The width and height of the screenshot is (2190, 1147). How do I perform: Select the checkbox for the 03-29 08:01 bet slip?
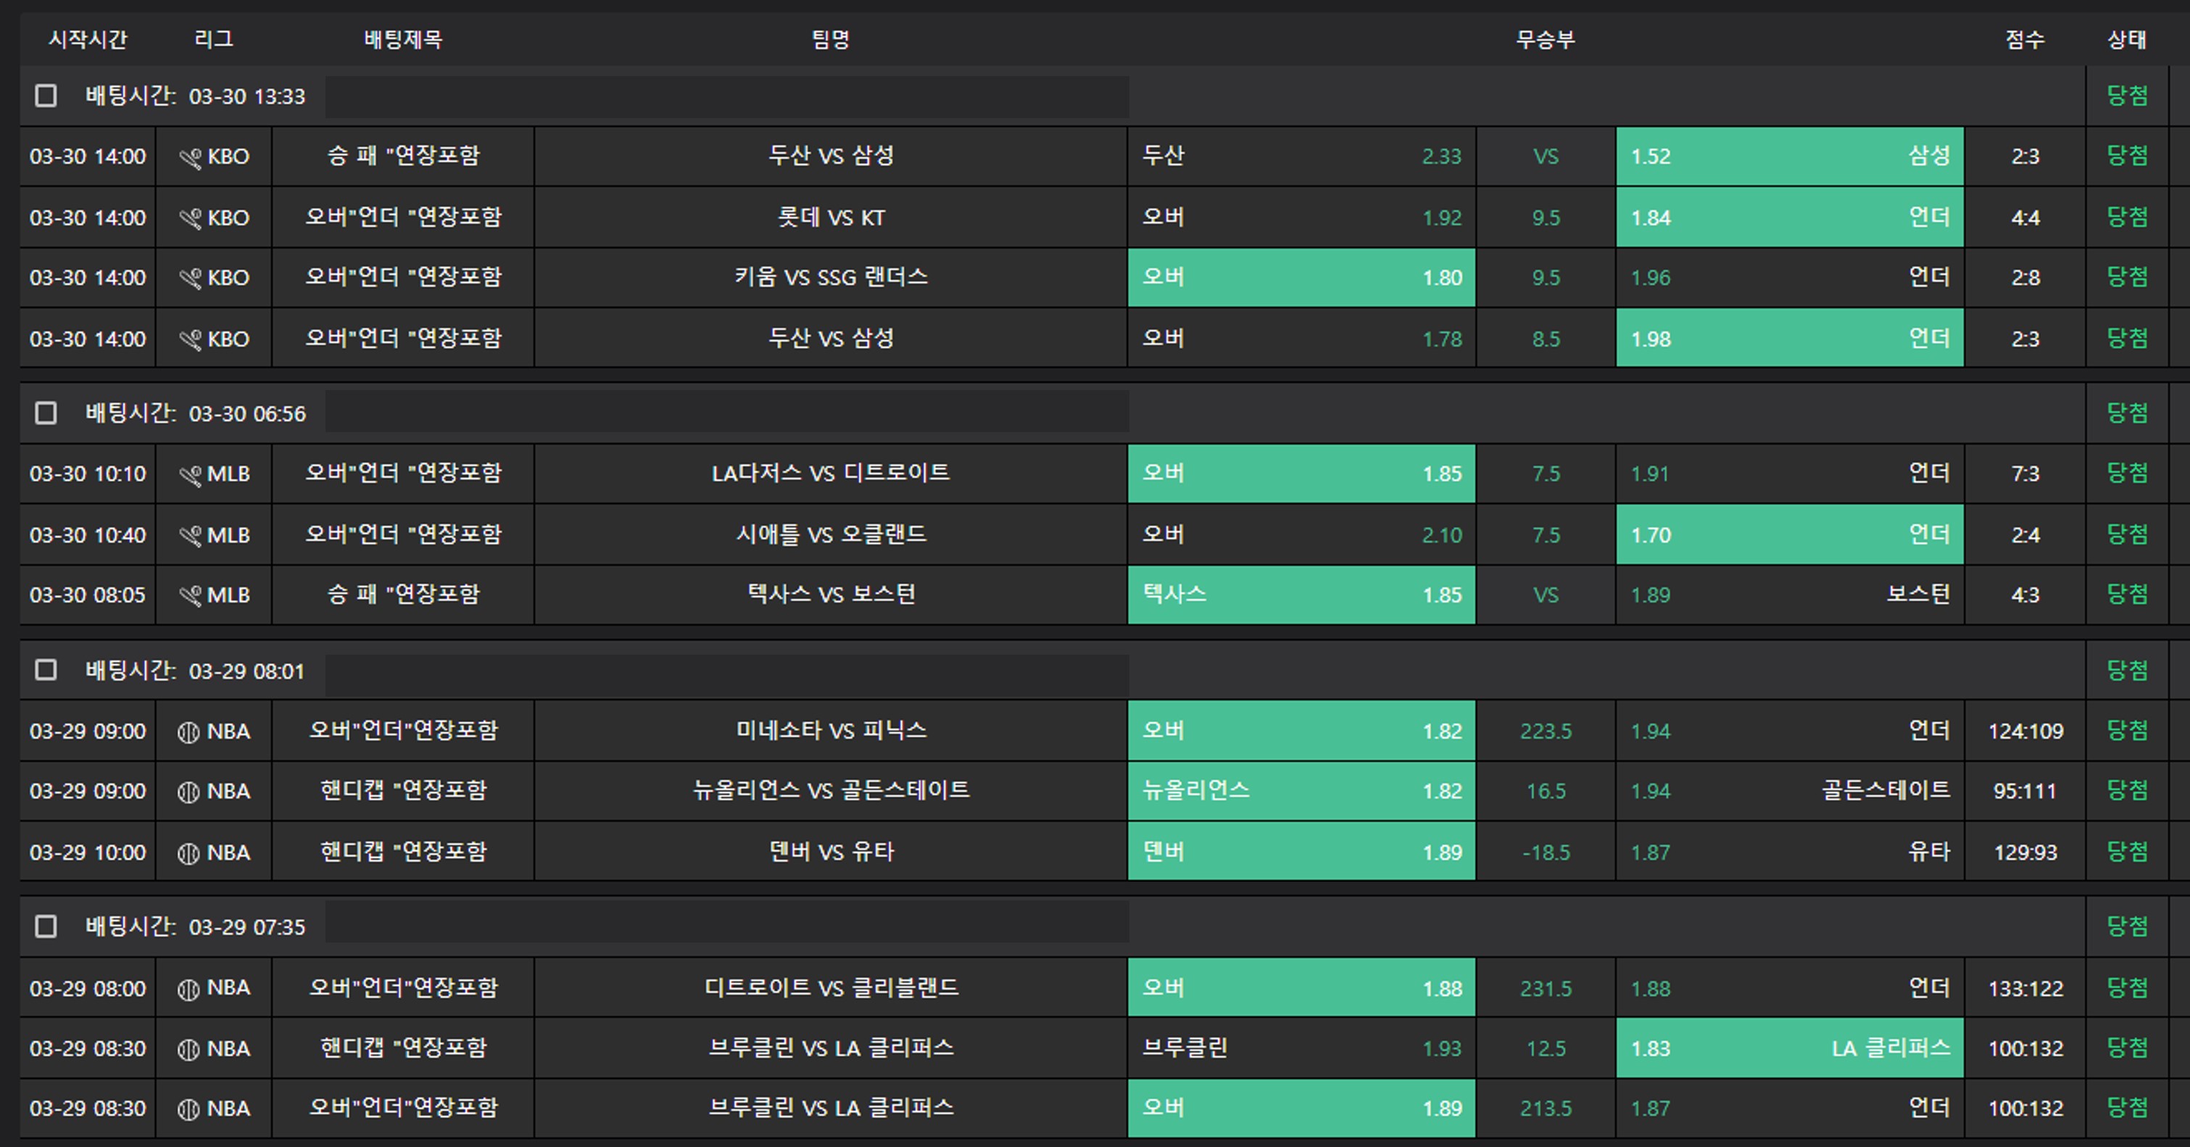tap(46, 671)
